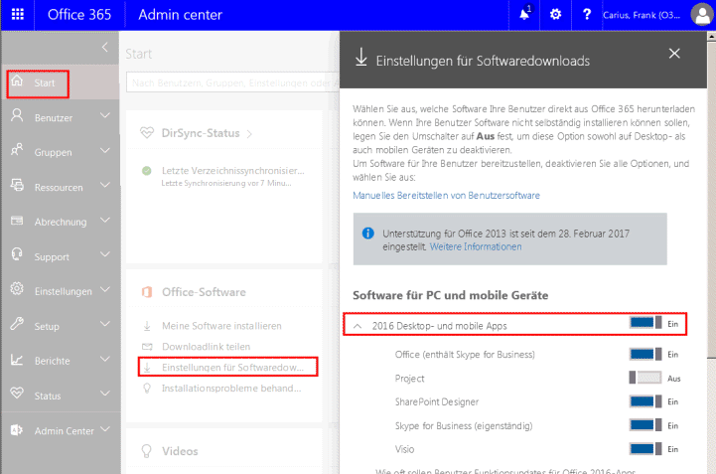Open Manuelles Bereitstellen von Benutzersoftware link
The height and width of the screenshot is (474, 716).
446,196
